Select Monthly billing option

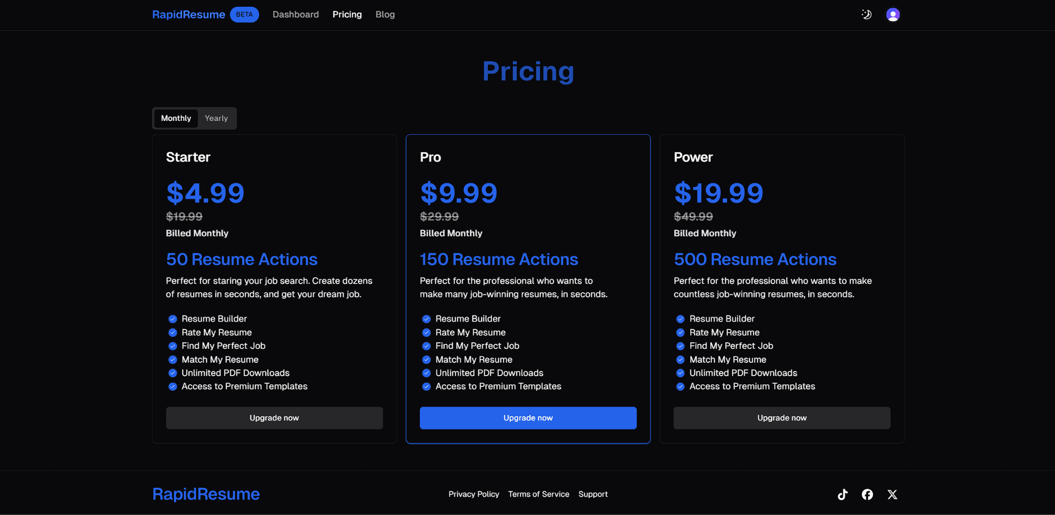click(176, 118)
